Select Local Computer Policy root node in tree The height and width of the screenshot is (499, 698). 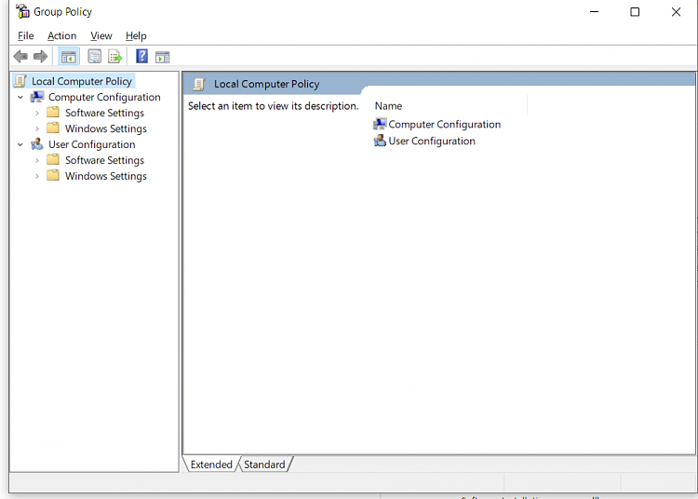click(x=81, y=81)
